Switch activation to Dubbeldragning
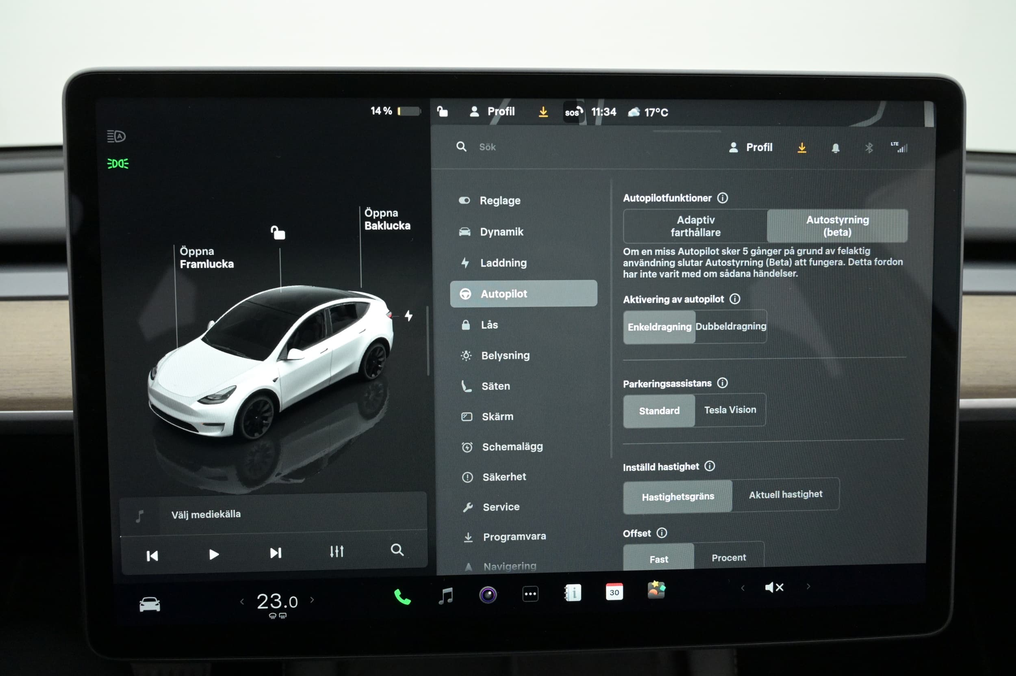1016x676 pixels. click(x=731, y=326)
